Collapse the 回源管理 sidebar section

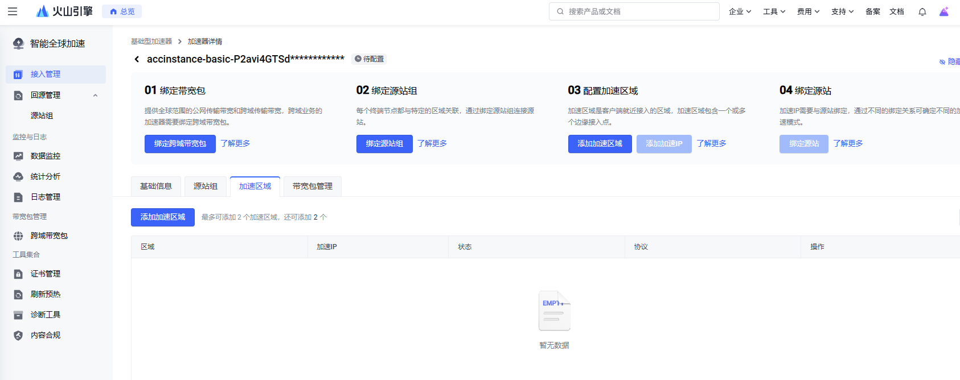click(95, 95)
